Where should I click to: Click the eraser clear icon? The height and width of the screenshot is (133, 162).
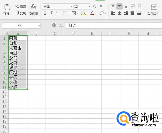pos(102,13)
